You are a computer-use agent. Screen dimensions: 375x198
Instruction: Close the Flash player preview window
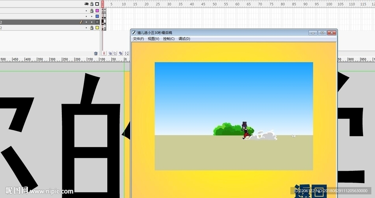tap(332, 33)
